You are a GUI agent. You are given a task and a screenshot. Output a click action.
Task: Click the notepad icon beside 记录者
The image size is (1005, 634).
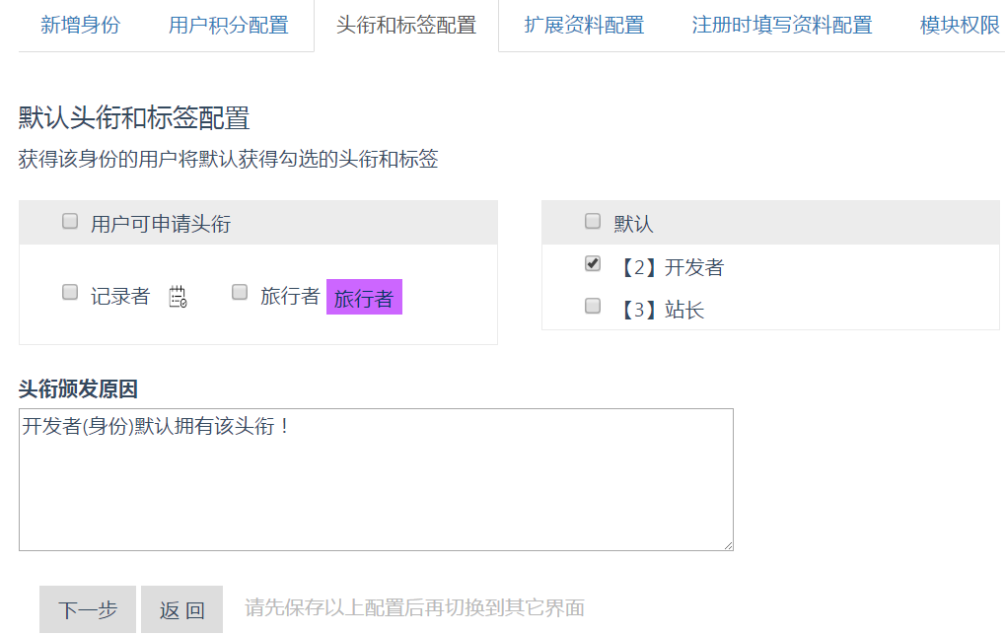[178, 297]
